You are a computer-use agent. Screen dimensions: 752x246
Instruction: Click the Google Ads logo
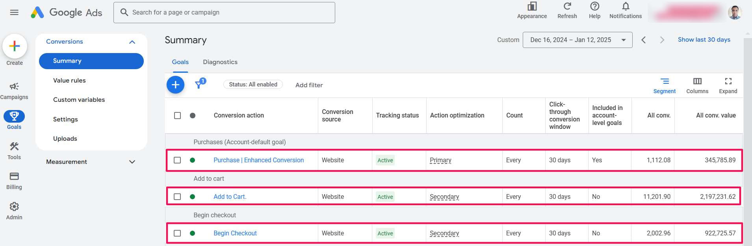[x=67, y=13]
